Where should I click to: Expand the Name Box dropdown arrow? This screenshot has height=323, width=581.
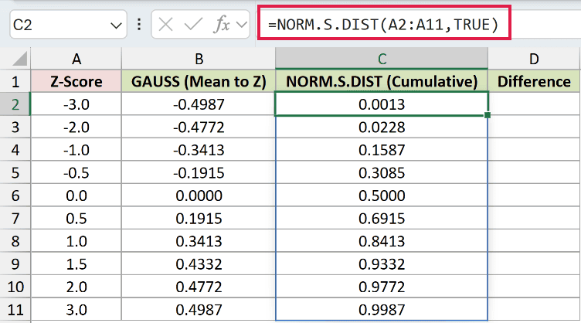116,25
